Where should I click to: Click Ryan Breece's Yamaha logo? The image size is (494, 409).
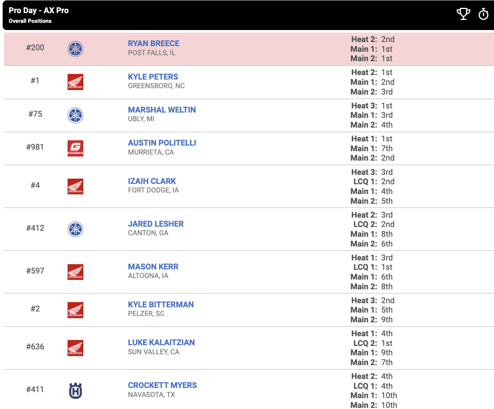[x=75, y=49]
